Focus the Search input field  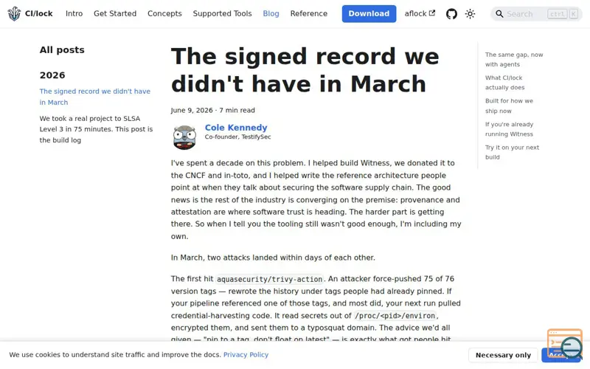pos(537,14)
